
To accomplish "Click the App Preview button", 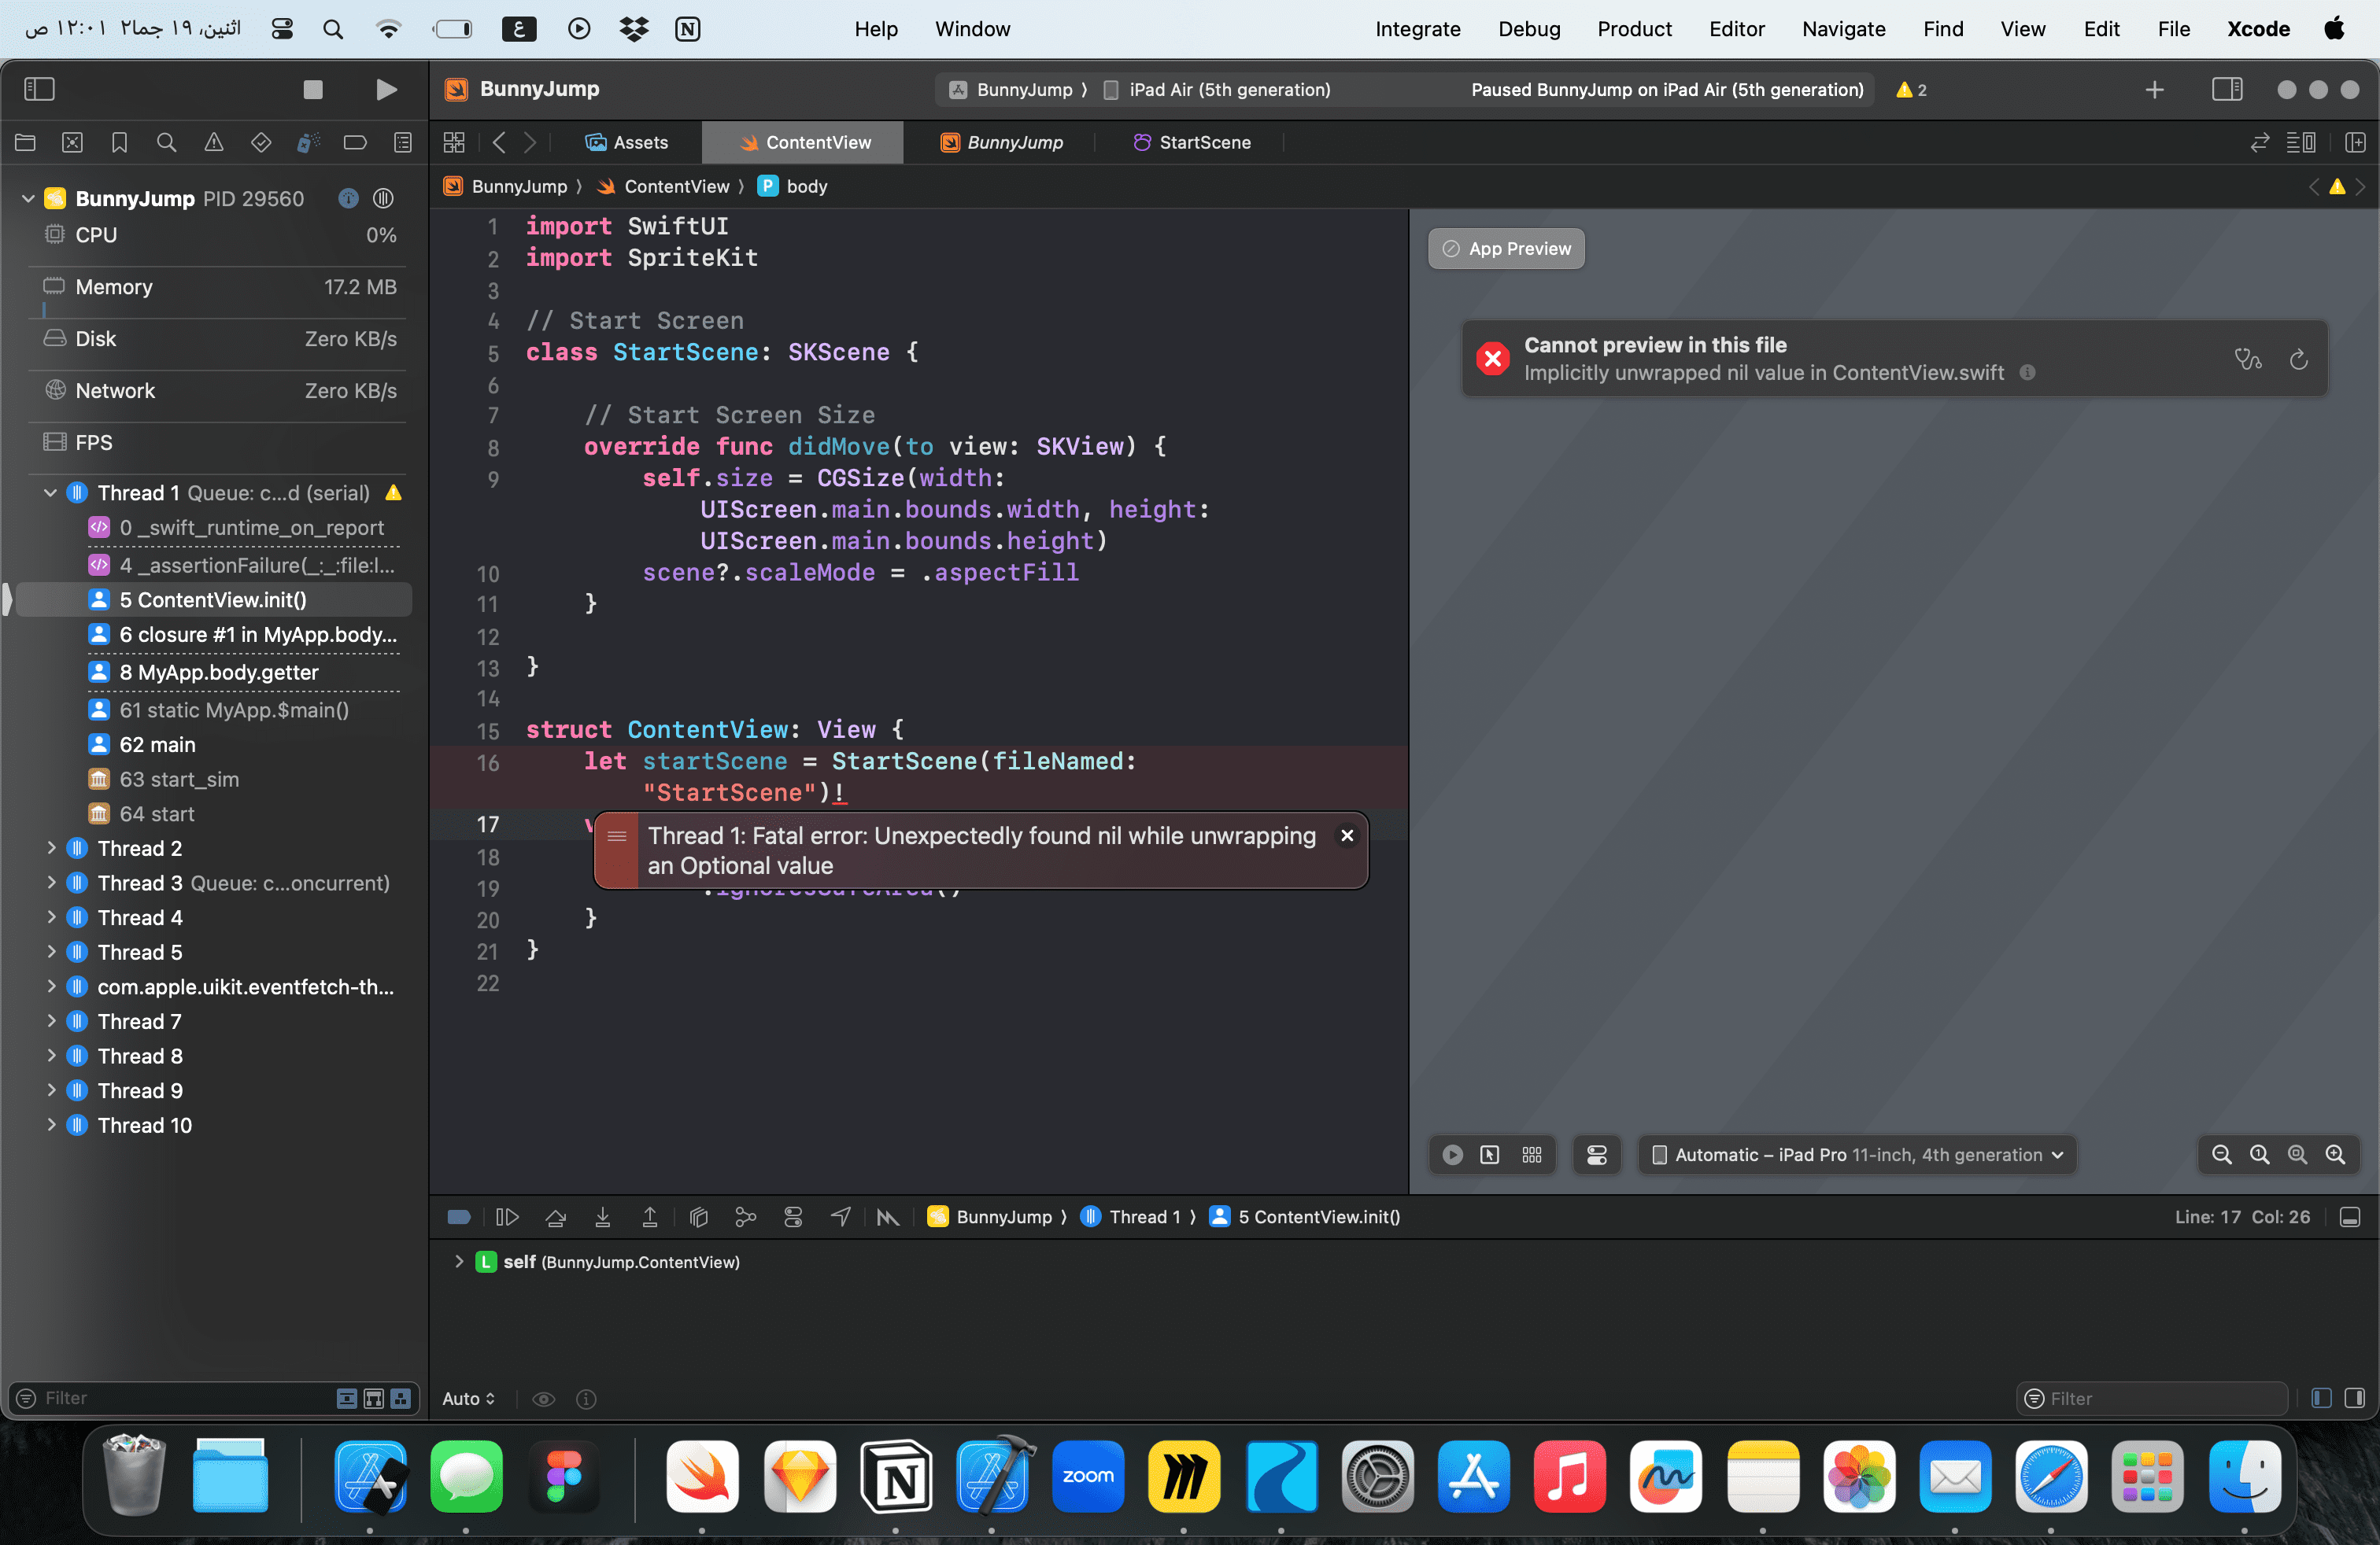I will pyautogui.click(x=1506, y=249).
